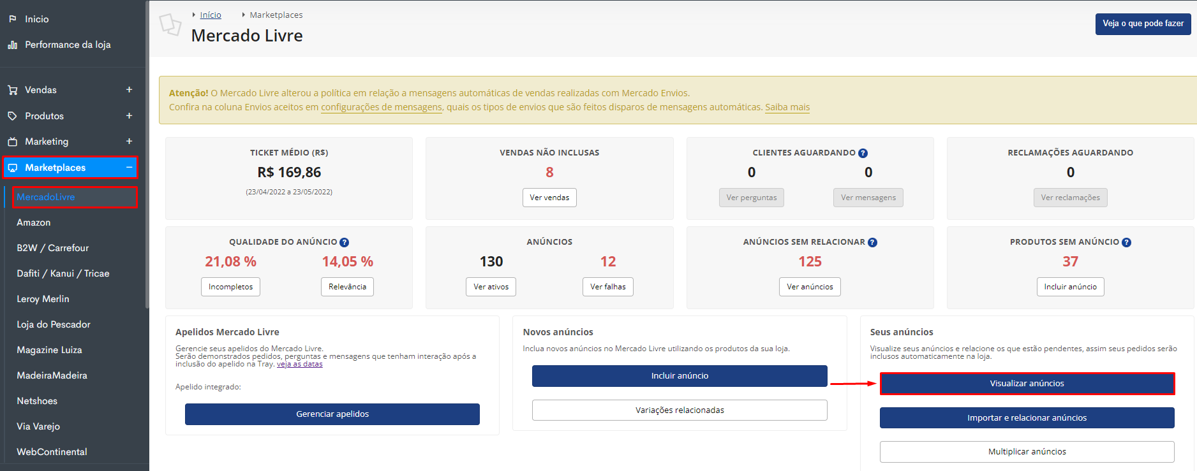Click Importar e relacionar anúncios button

click(1027, 418)
